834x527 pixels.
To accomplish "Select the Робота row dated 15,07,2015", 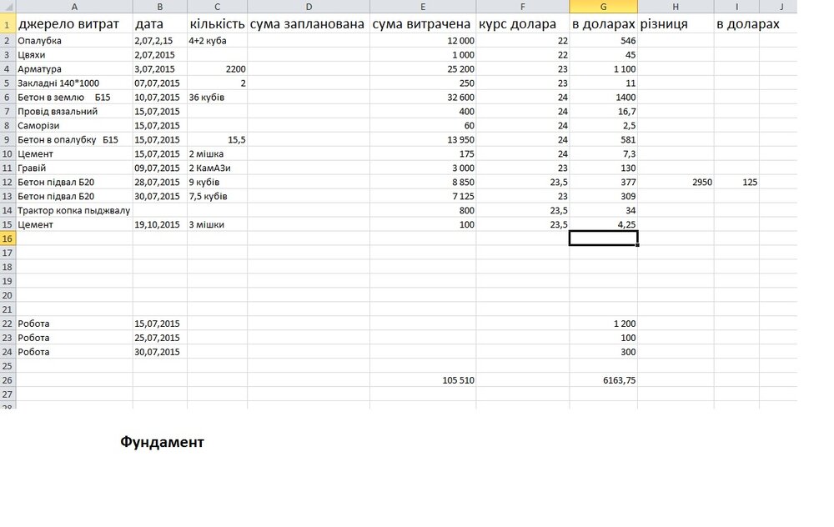I will pos(74,324).
